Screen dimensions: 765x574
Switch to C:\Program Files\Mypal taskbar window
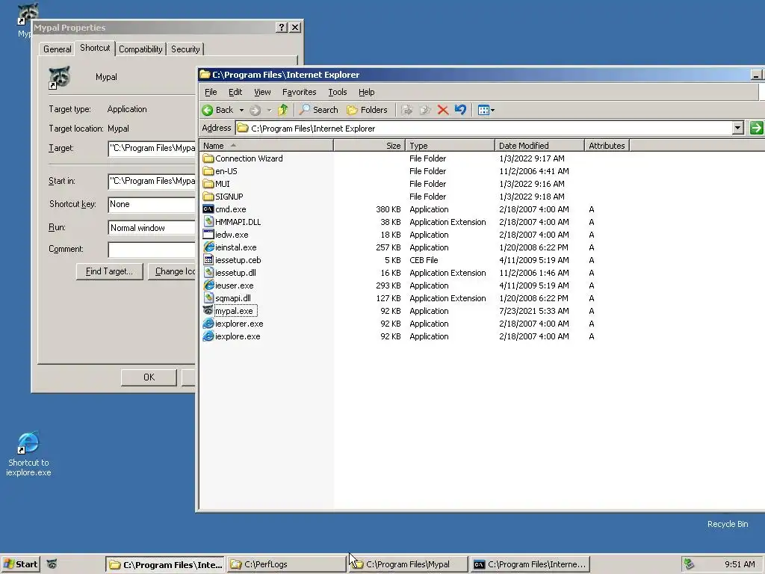409,564
